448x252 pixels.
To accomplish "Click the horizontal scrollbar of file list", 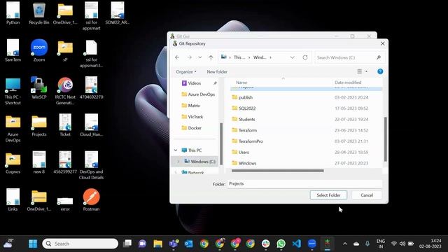I will tap(278, 171).
